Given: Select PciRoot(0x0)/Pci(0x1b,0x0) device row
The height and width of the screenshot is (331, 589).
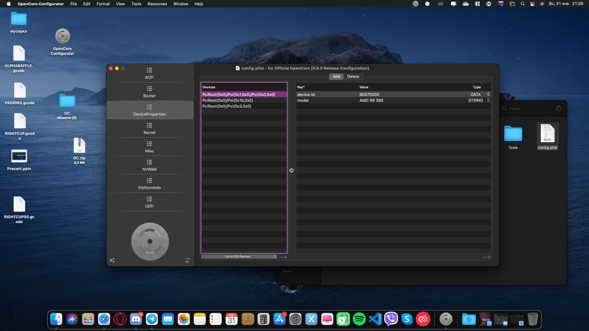Looking at the screenshot, I should tap(228, 100).
